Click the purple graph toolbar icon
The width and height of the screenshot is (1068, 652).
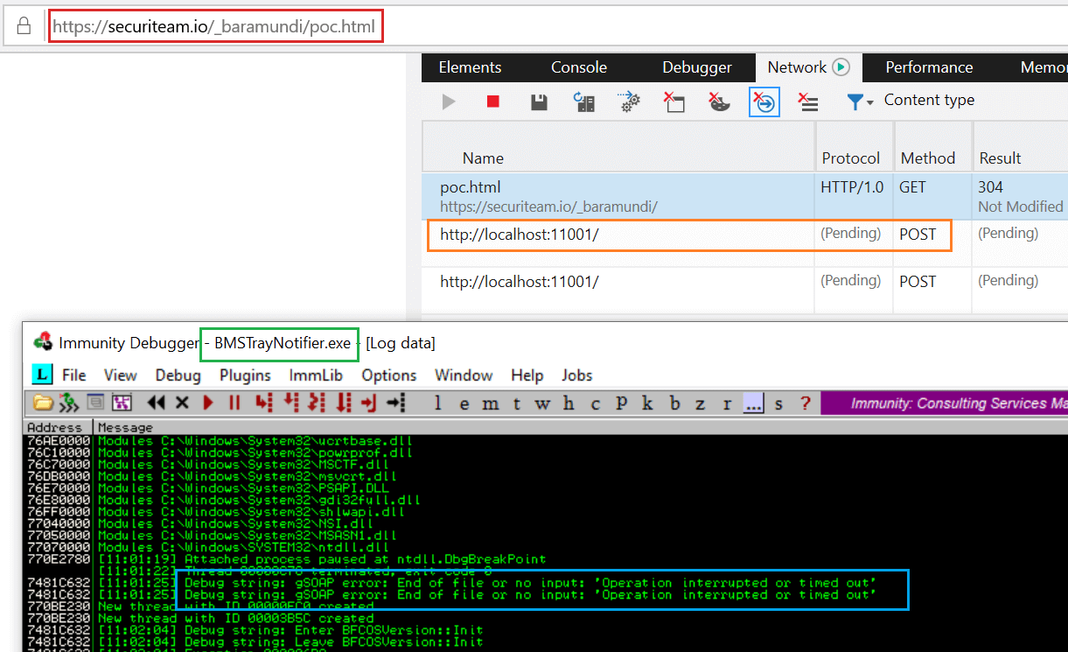[x=122, y=403]
